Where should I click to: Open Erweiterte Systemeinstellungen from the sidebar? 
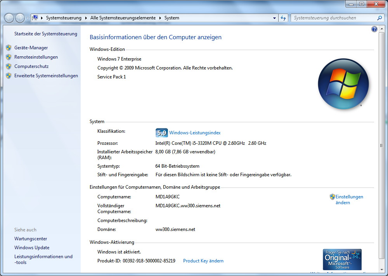46,76
